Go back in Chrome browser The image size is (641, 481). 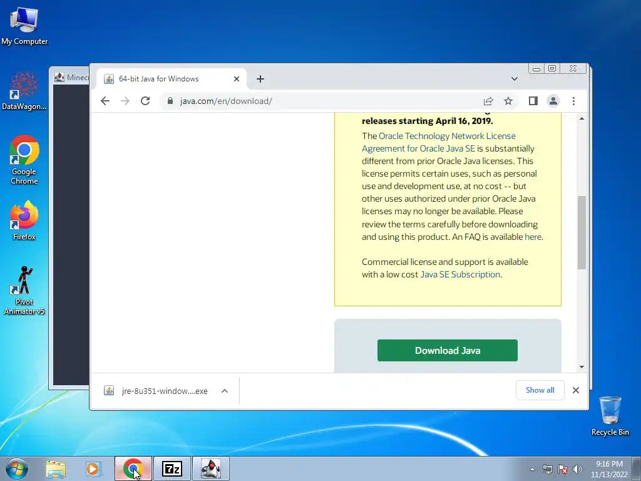[x=105, y=101]
